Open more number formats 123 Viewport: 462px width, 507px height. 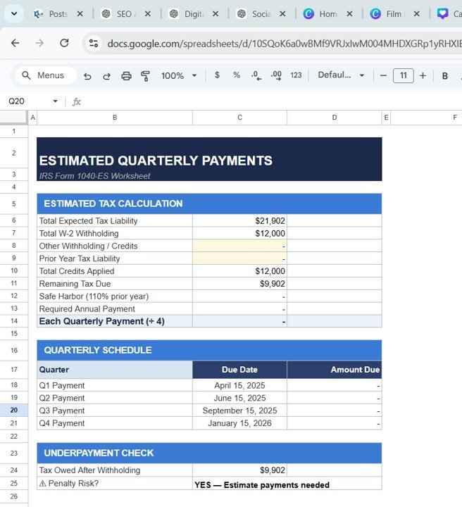pyautogui.click(x=296, y=75)
